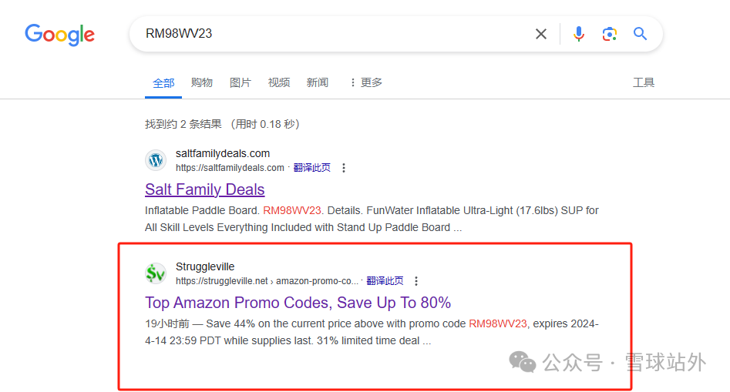Expand the 更多 search filters menu
The height and width of the screenshot is (392, 730).
coord(365,82)
